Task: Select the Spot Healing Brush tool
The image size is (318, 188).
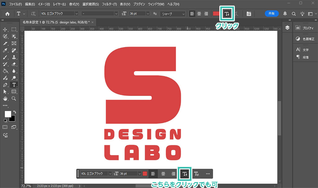Action: point(14,50)
